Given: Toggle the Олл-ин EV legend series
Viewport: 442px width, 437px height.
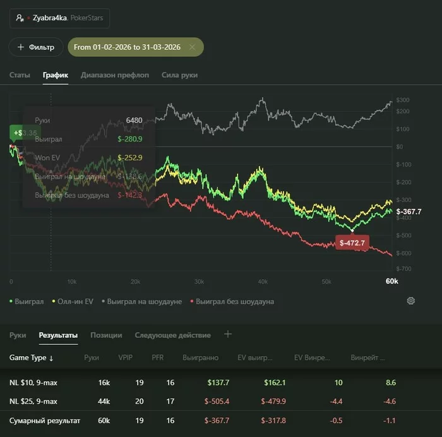Looking at the screenshot, I should click(73, 301).
